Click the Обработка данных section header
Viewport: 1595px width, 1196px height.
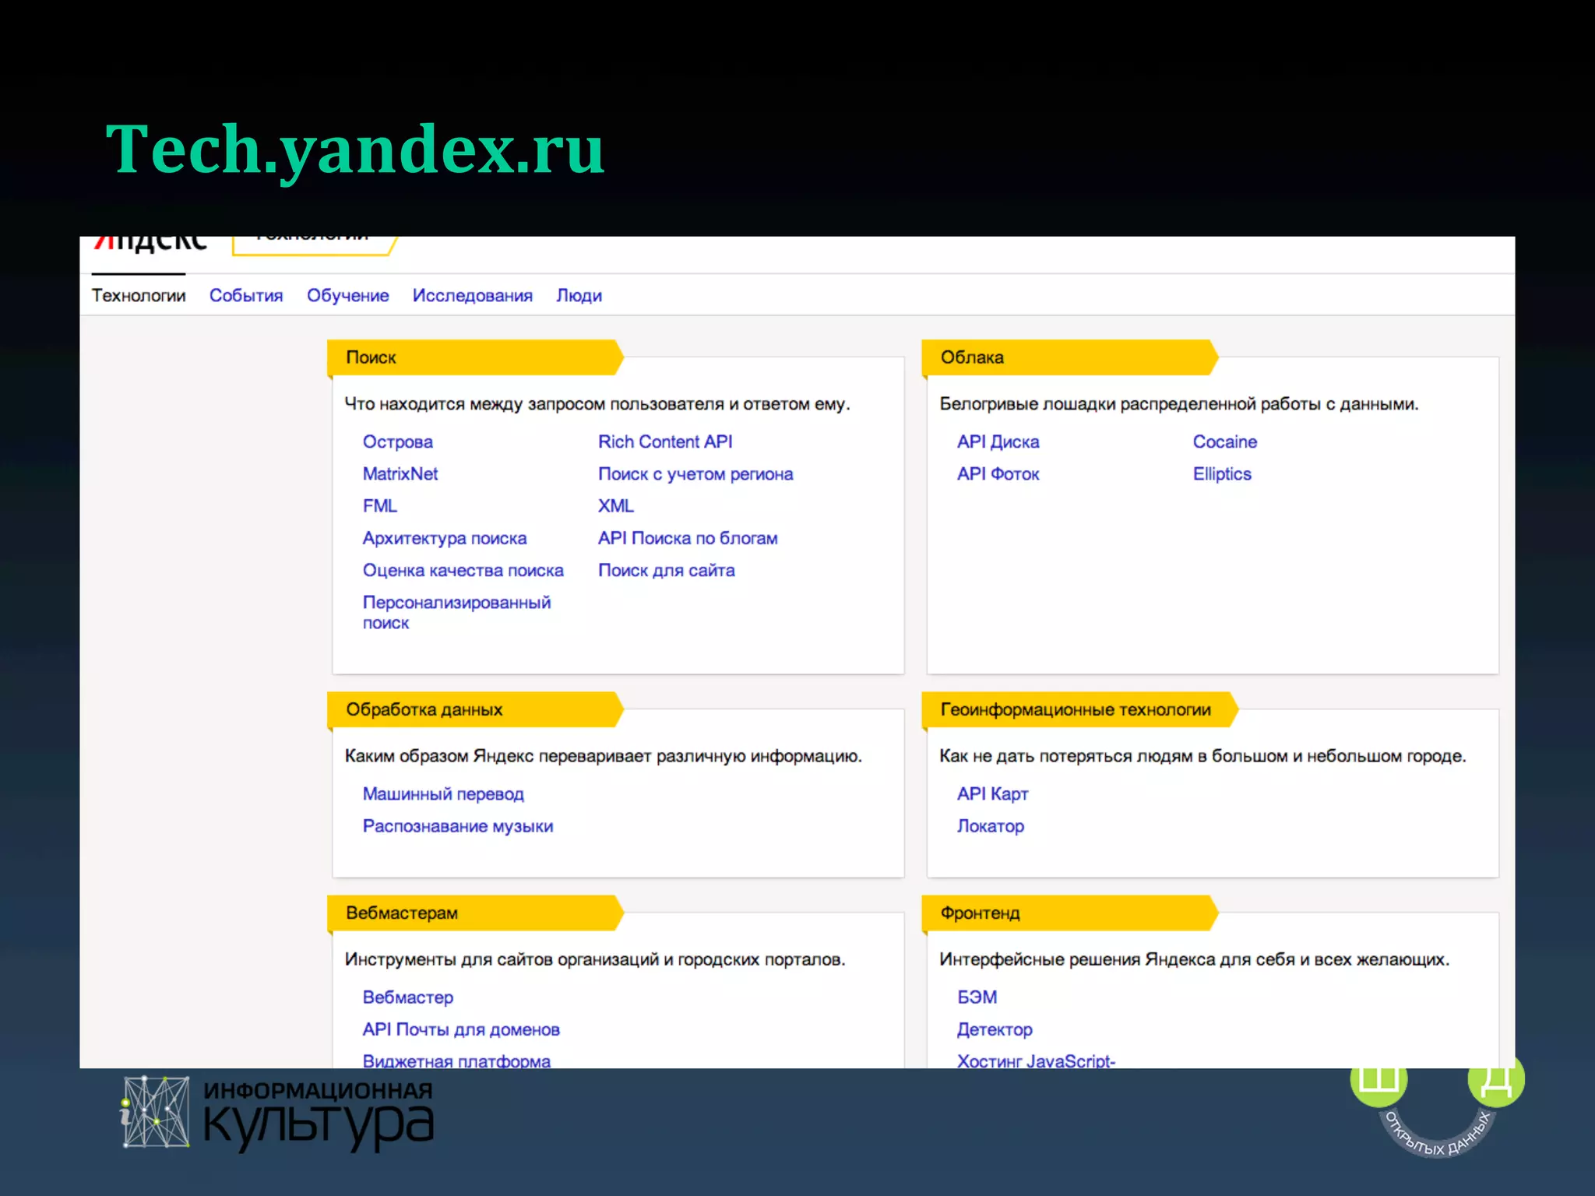point(475,709)
